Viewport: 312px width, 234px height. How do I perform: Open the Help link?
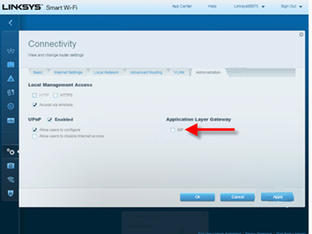pyautogui.click(x=212, y=6)
